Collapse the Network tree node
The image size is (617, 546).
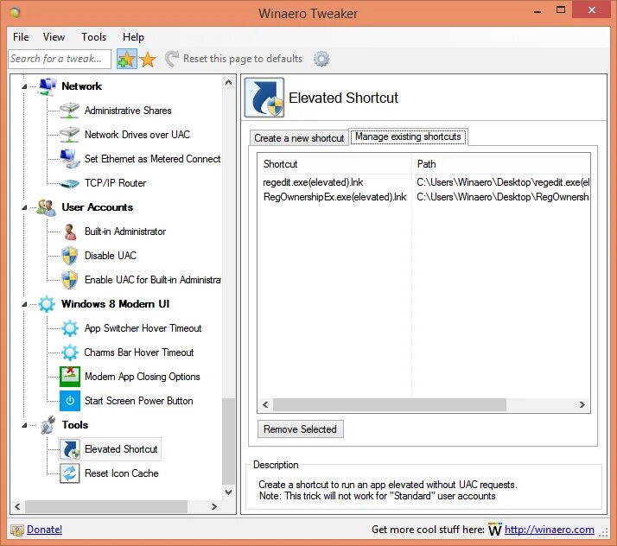24,86
